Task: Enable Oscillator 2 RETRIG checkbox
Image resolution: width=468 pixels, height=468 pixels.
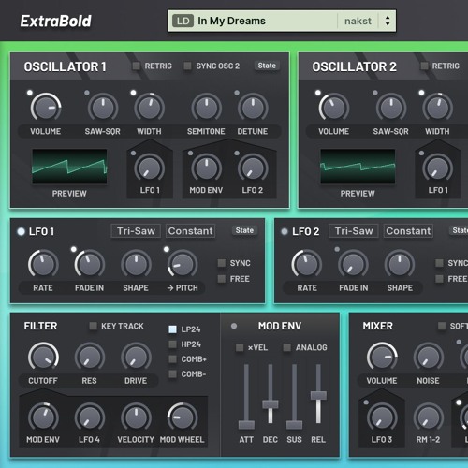Action: coord(424,66)
